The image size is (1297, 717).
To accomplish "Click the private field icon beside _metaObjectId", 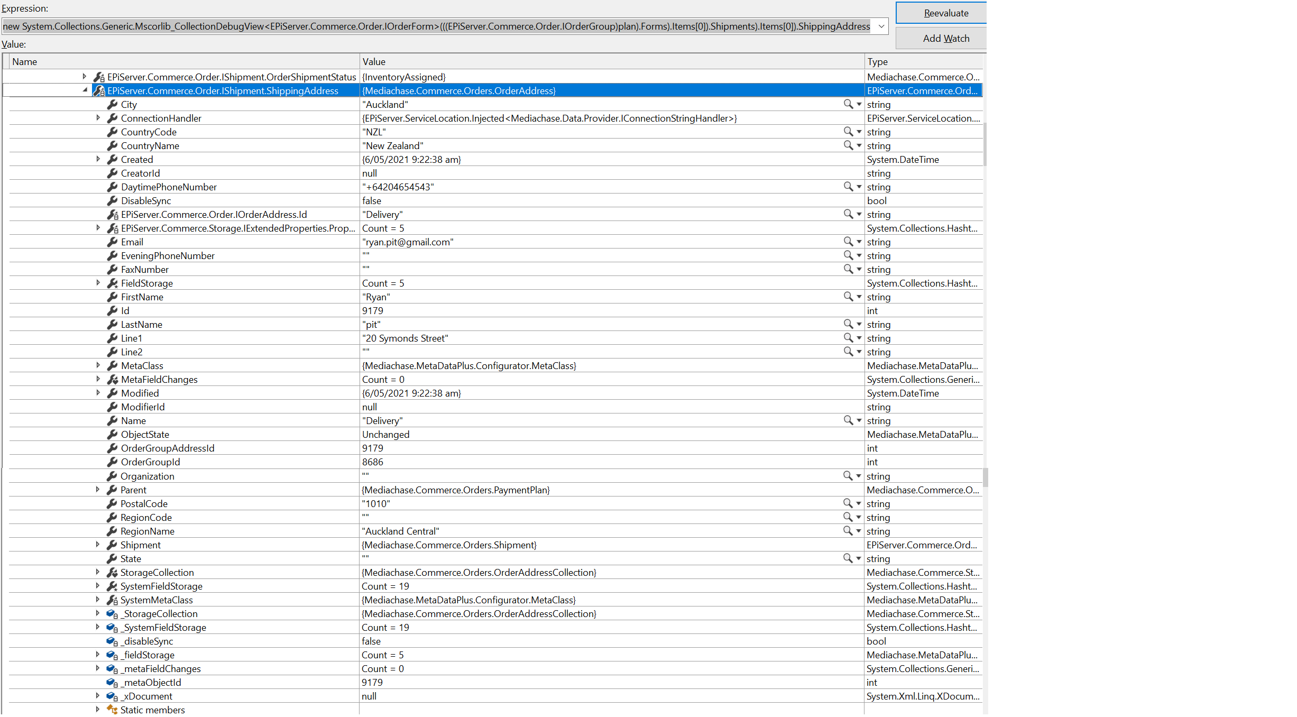I will coord(112,683).
